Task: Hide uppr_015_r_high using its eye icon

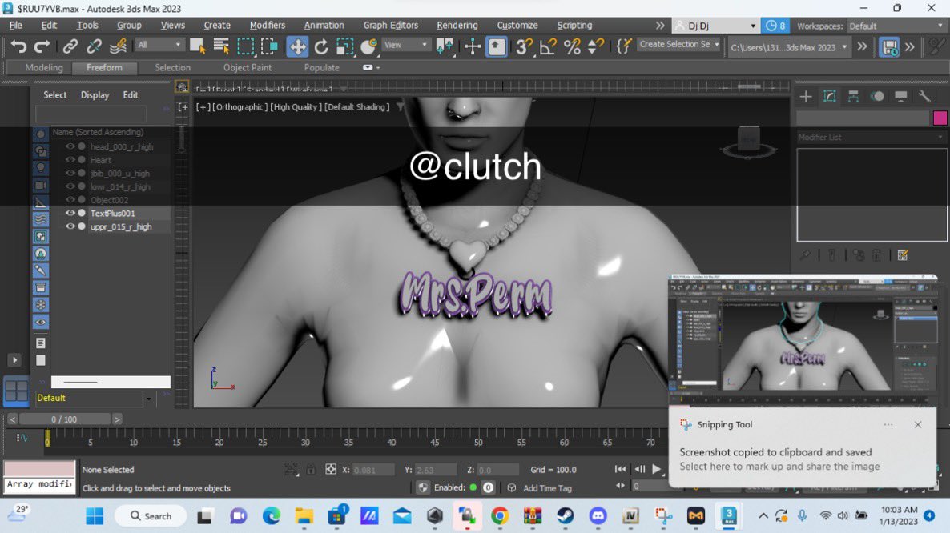Action: 70,226
